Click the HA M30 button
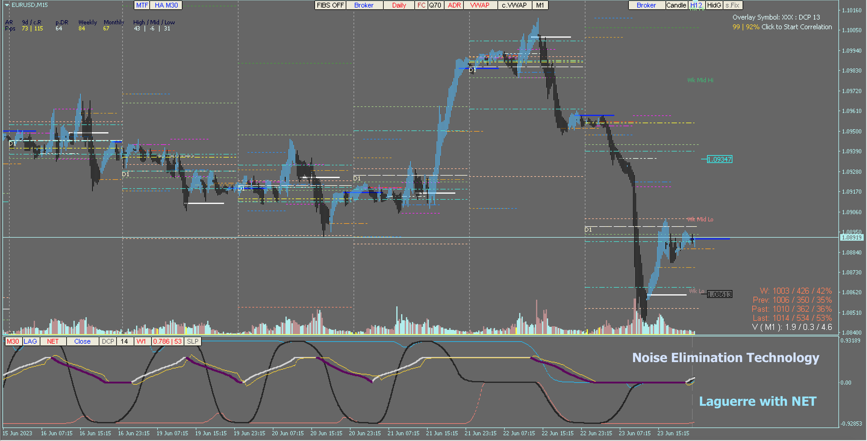Image resolution: width=867 pixels, height=441 pixels. (x=166, y=5)
